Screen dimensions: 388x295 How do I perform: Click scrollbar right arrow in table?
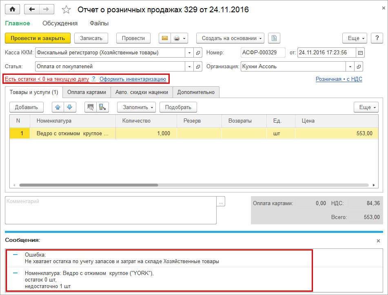click(x=374, y=185)
